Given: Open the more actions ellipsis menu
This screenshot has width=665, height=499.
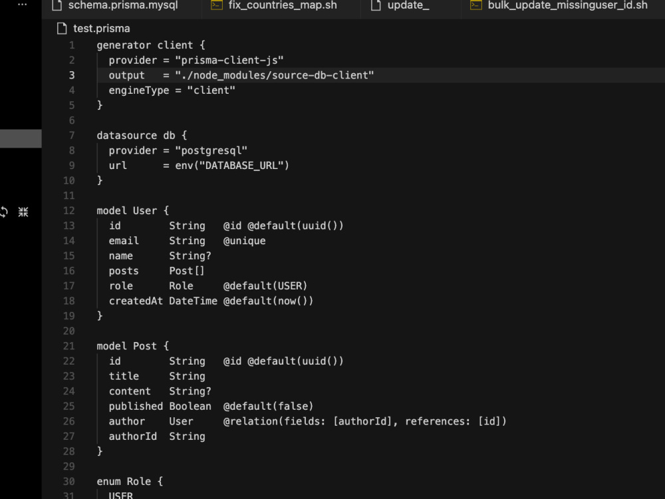Looking at the screenshot, I should coord(22,4).
